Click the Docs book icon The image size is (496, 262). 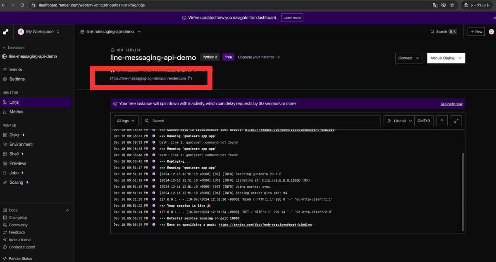(5, 211)
